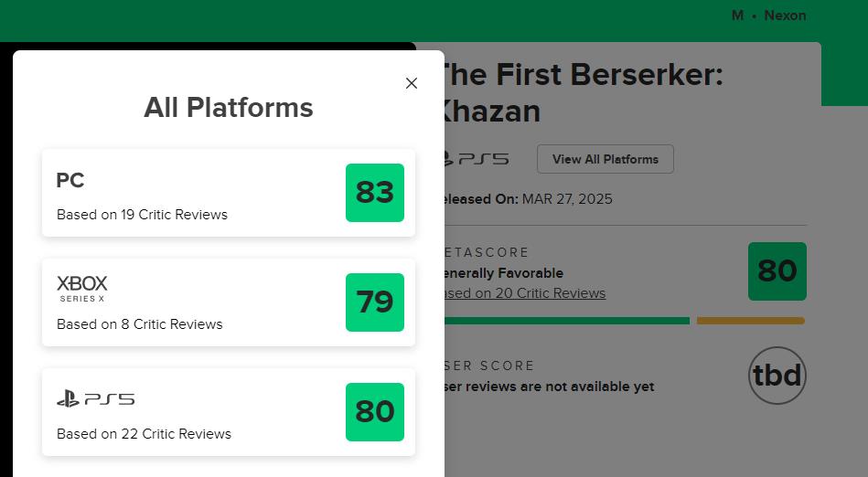This screenshot has height=477, width=868.
Task: Close the All Platforms popup
Action: pyautogui.click(x=412, y=83)
